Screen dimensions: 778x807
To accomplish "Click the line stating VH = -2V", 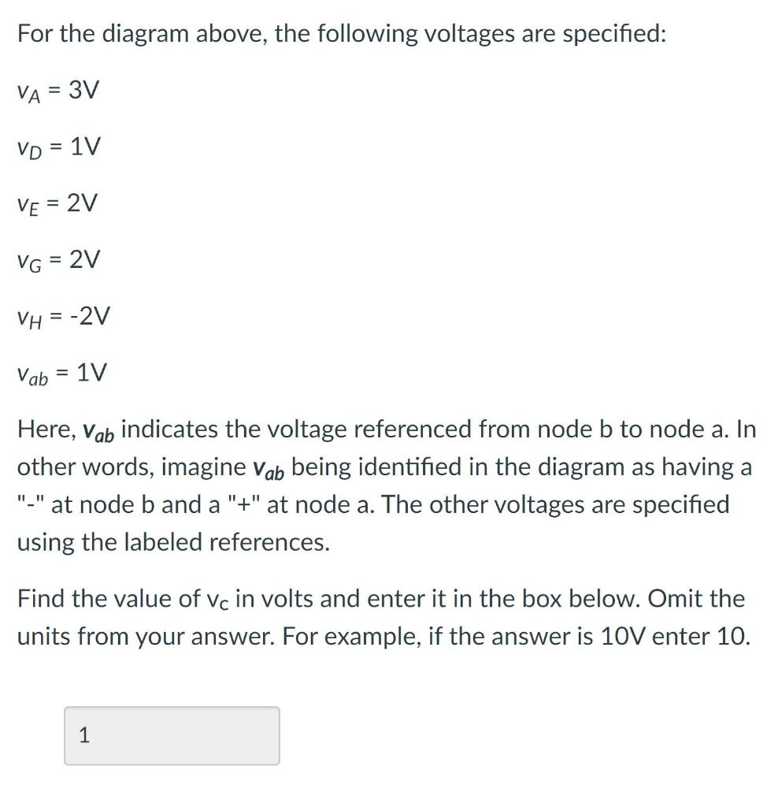I will 63,317.
